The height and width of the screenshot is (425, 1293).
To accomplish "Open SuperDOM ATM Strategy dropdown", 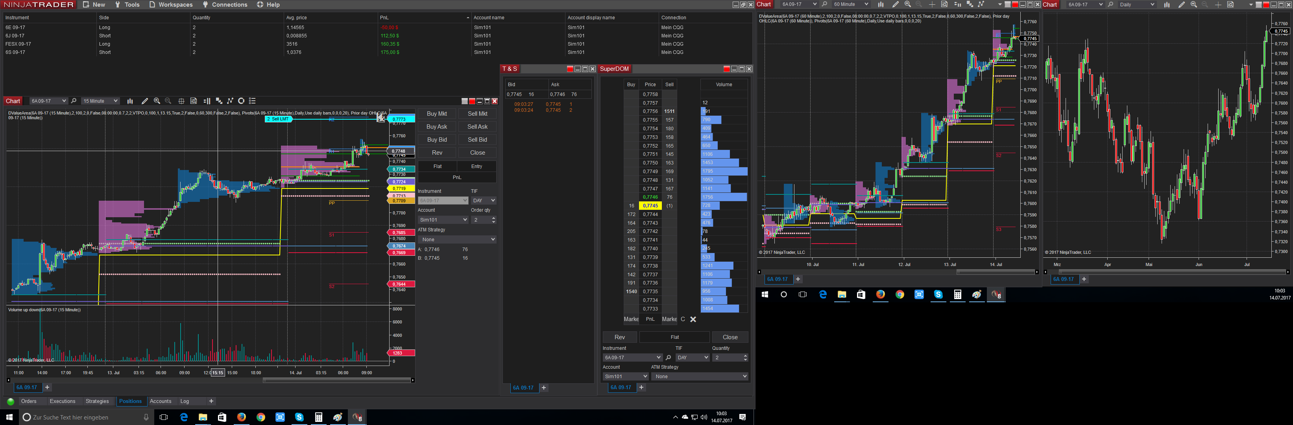I will click(x=700, y=376).
